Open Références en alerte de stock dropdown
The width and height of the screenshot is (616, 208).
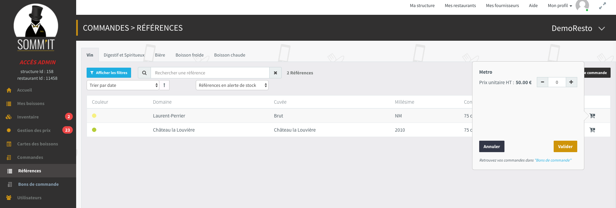(232, 85)
